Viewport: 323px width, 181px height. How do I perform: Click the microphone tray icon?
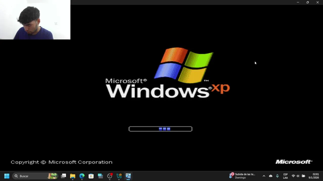click(277, 176)
